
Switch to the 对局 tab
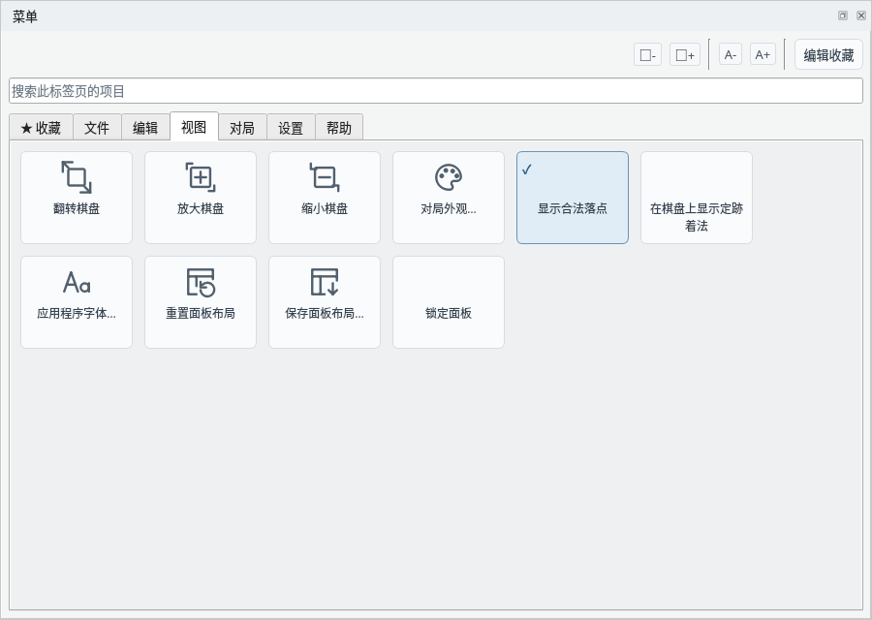[242, 128]
